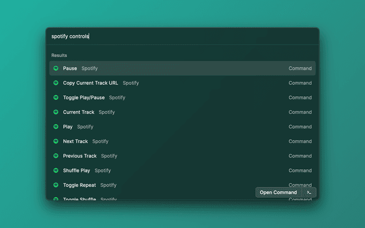Focus the search field containing 'spotify controls'
The image size is (365, 228).
tap(182, 36)
